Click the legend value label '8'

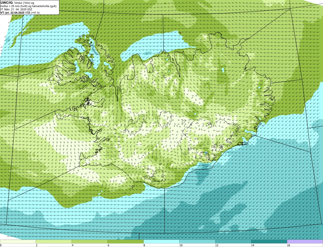click(x=144, y=245)
